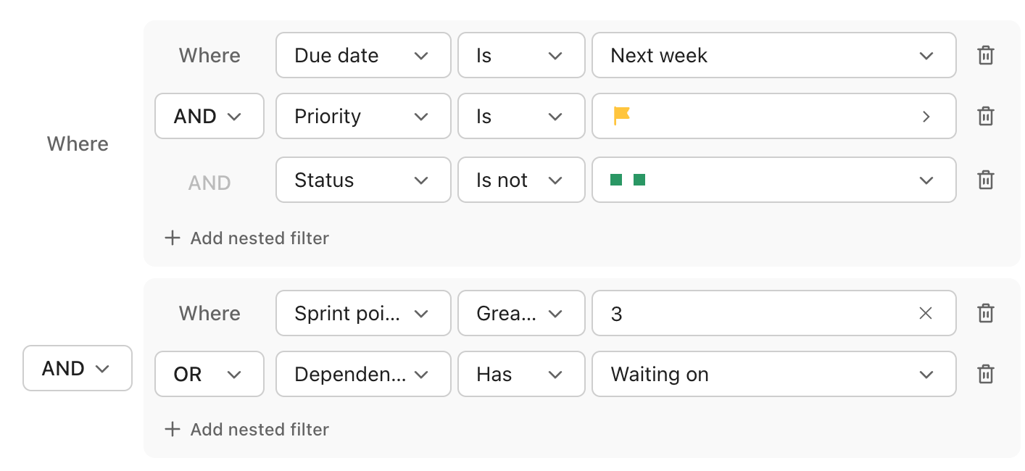Click the plus icon in first filter group

[x=172, y=238]
